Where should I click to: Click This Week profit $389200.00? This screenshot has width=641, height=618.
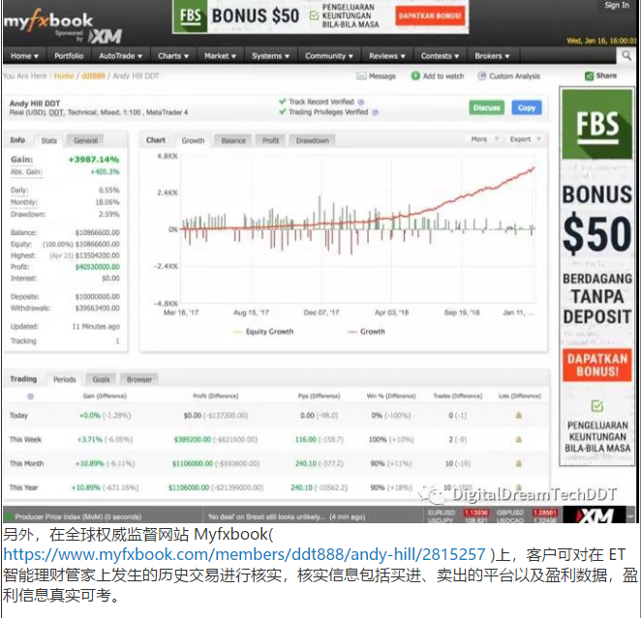192,440
